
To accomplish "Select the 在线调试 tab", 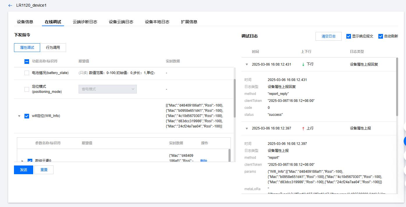I will pos(53,22).
